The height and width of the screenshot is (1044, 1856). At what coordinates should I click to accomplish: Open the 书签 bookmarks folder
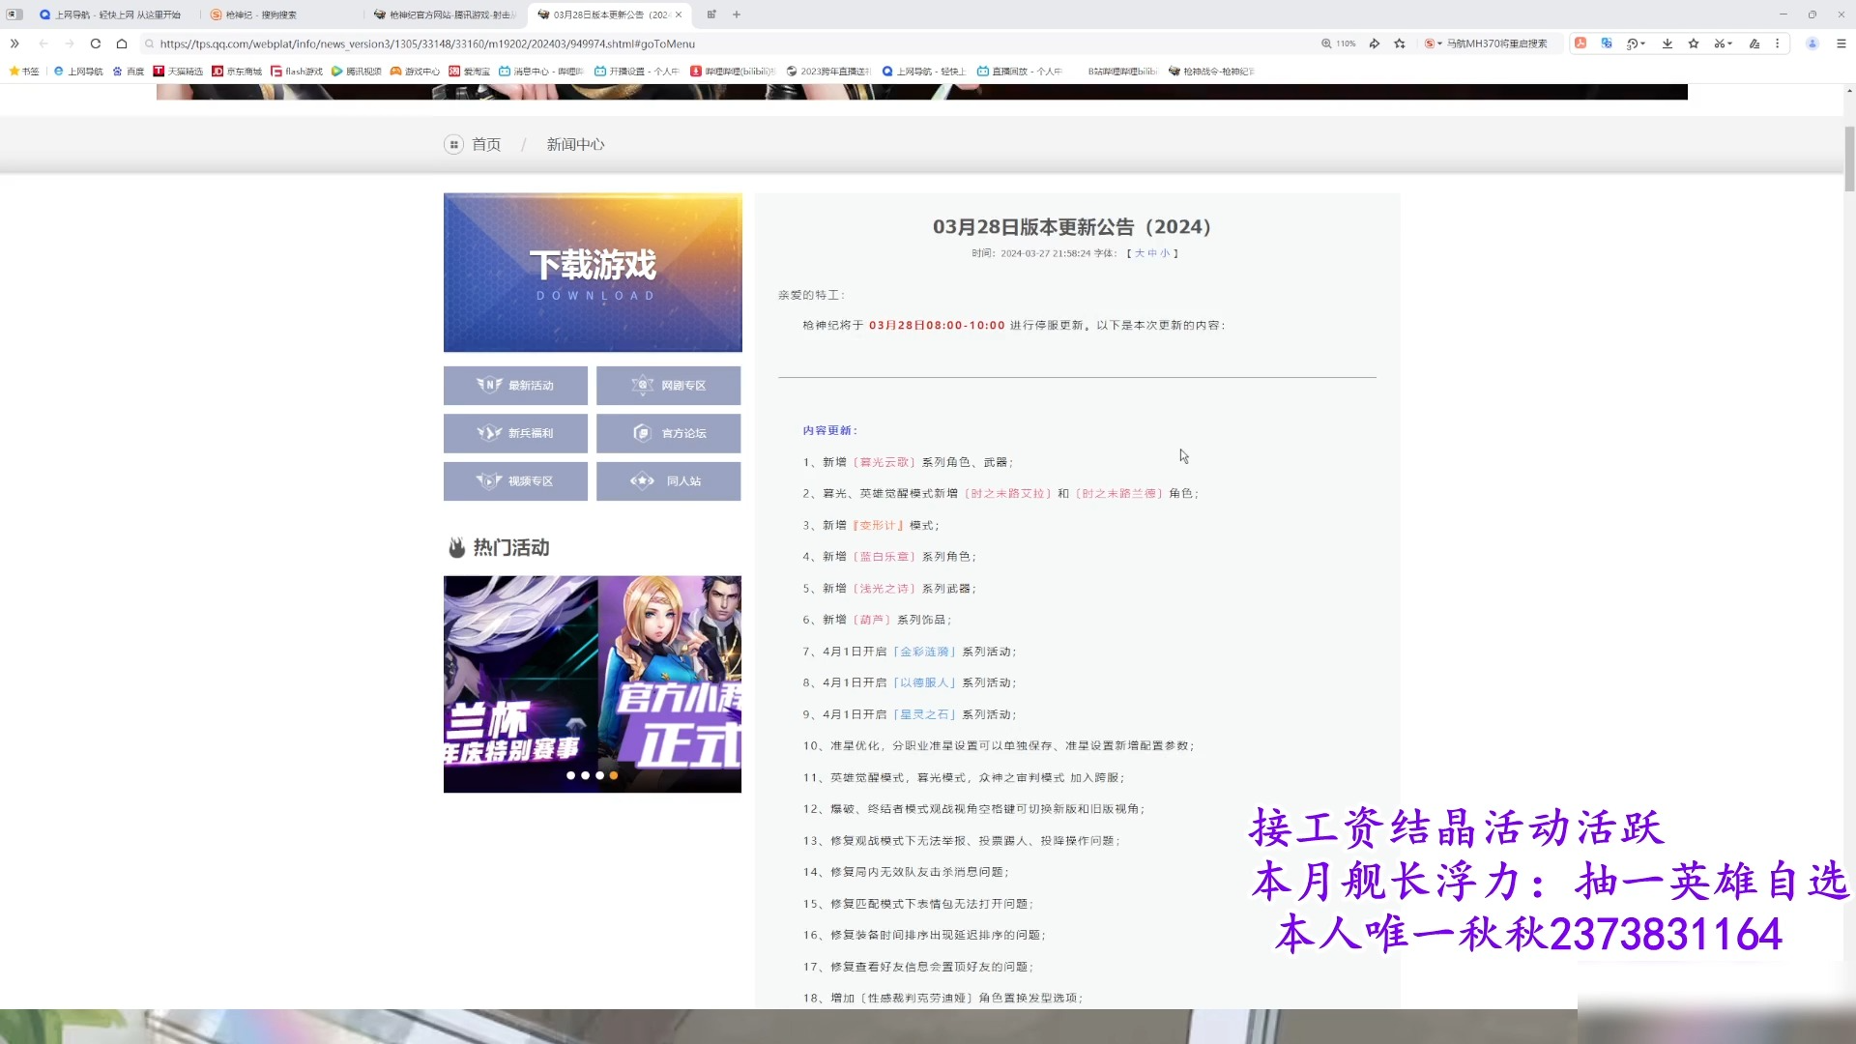[x=24, y=72]
